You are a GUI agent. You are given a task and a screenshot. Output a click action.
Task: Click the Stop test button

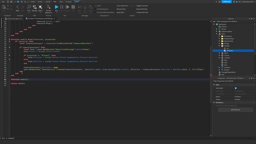73,7
